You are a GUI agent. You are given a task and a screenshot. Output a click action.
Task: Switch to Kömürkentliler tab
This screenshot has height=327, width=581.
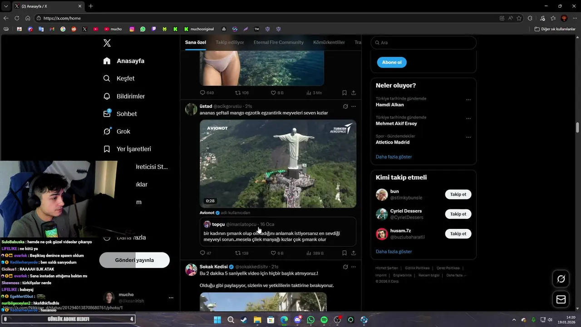[x=329, y=42]
